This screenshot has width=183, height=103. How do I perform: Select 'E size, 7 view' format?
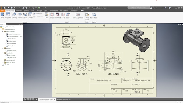[x=11, y=46]
